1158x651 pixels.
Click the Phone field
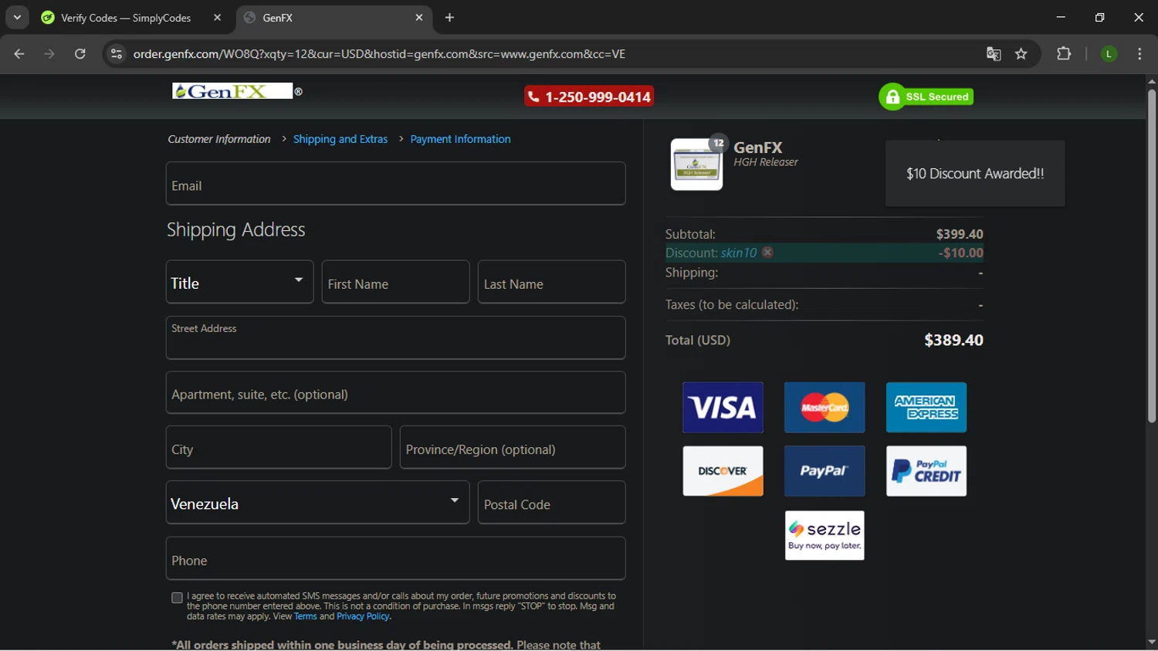coord(395,558)
